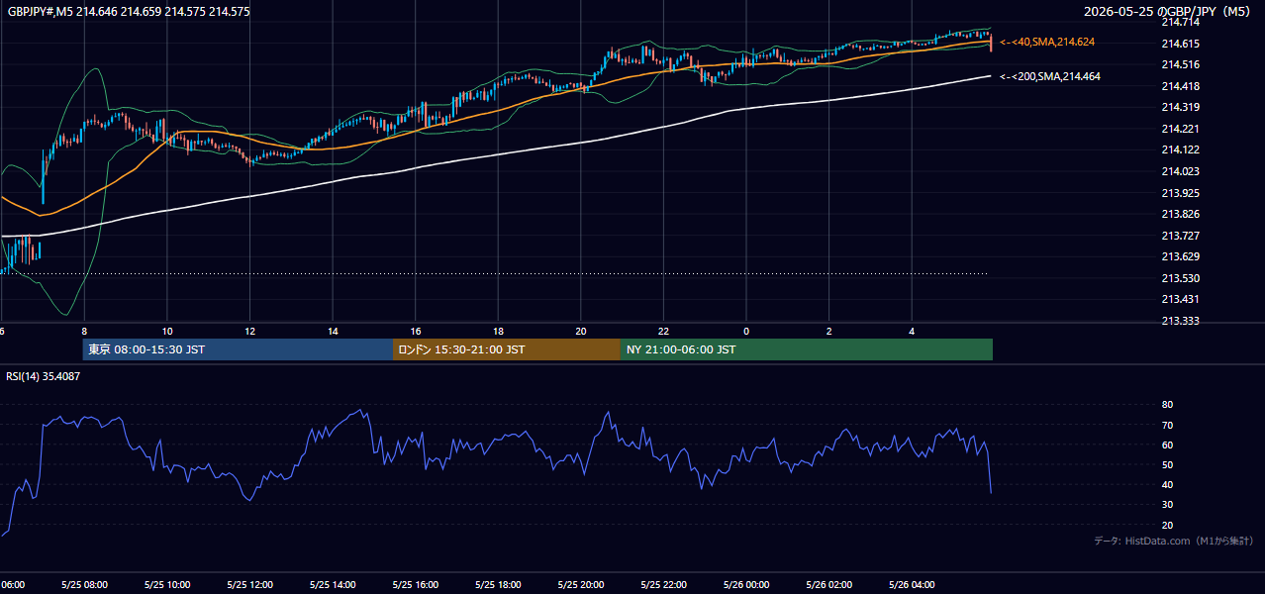Click the 5/26 02:00 bottom time label
This screenshot has height=594, width=1265.
pos(828,585)
